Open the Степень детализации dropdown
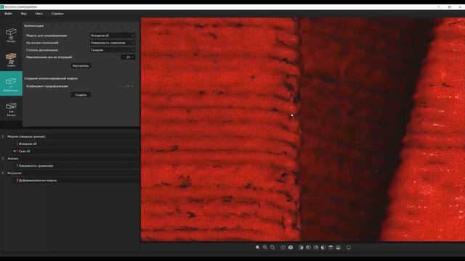Viewport: 465px width, 261px height. pos(113,50)
